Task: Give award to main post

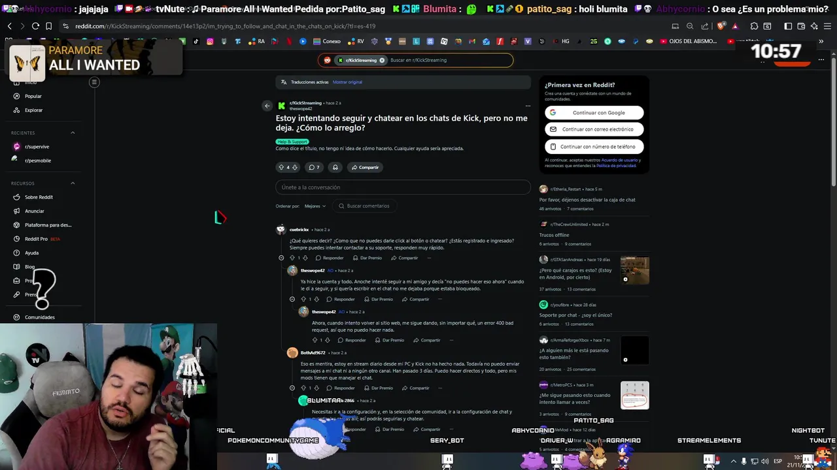Action: click(335, 167)
